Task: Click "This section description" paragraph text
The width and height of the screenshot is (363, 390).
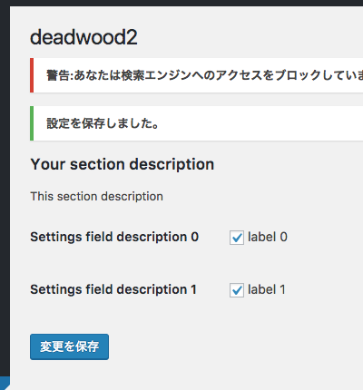Action: click(x=97, y=197)
